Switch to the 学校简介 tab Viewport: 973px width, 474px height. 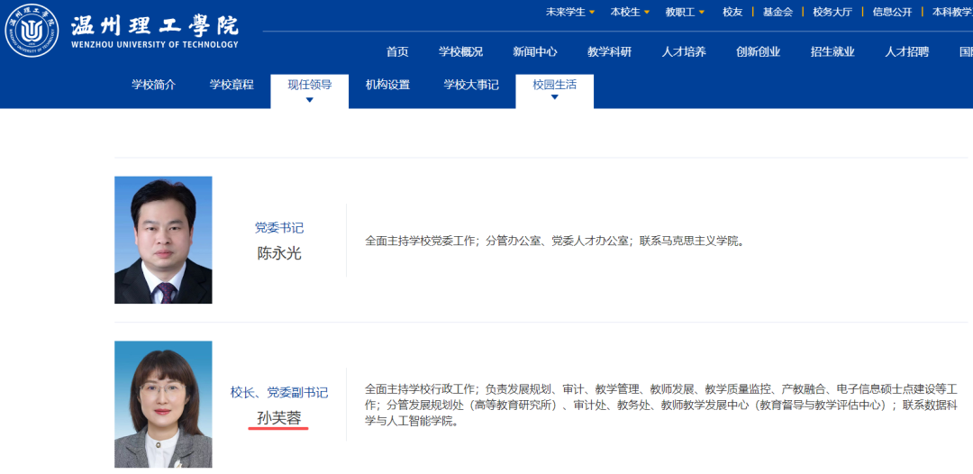[x=153, y=85]
